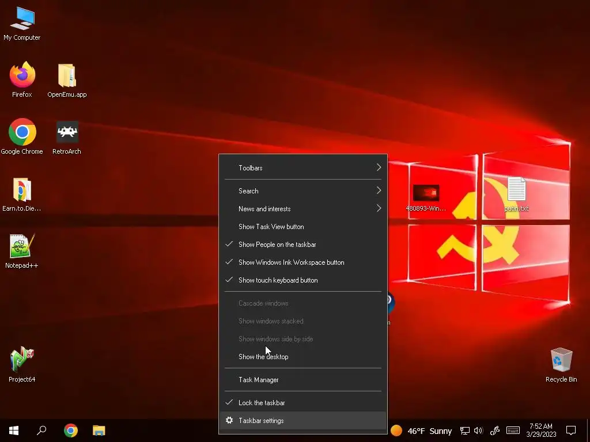Image resolution: width=590 pixels, height=442 pixels.
Task: Open the Windows Start button
Action: pos(14,430)
